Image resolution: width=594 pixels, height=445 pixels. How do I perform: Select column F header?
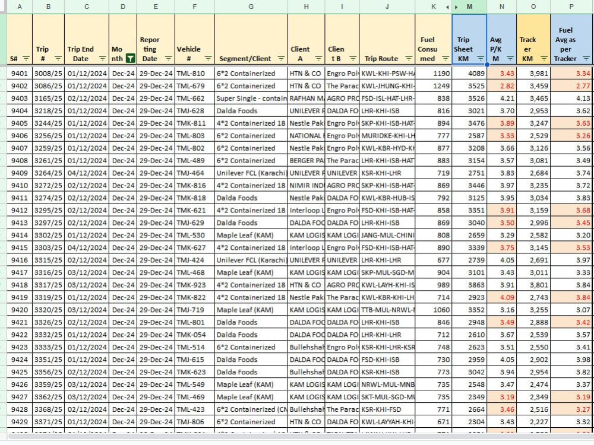coord(195,7)
